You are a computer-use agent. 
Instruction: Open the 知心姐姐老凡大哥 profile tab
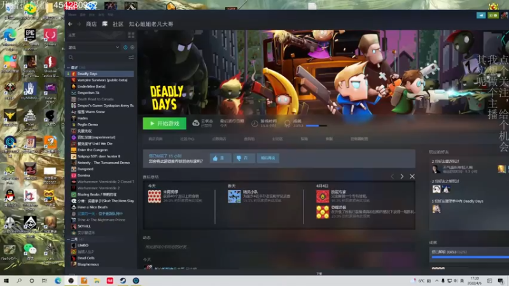tap(151, 24)
